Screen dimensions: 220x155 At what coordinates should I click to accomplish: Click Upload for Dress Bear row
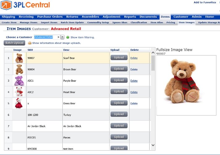119,103
